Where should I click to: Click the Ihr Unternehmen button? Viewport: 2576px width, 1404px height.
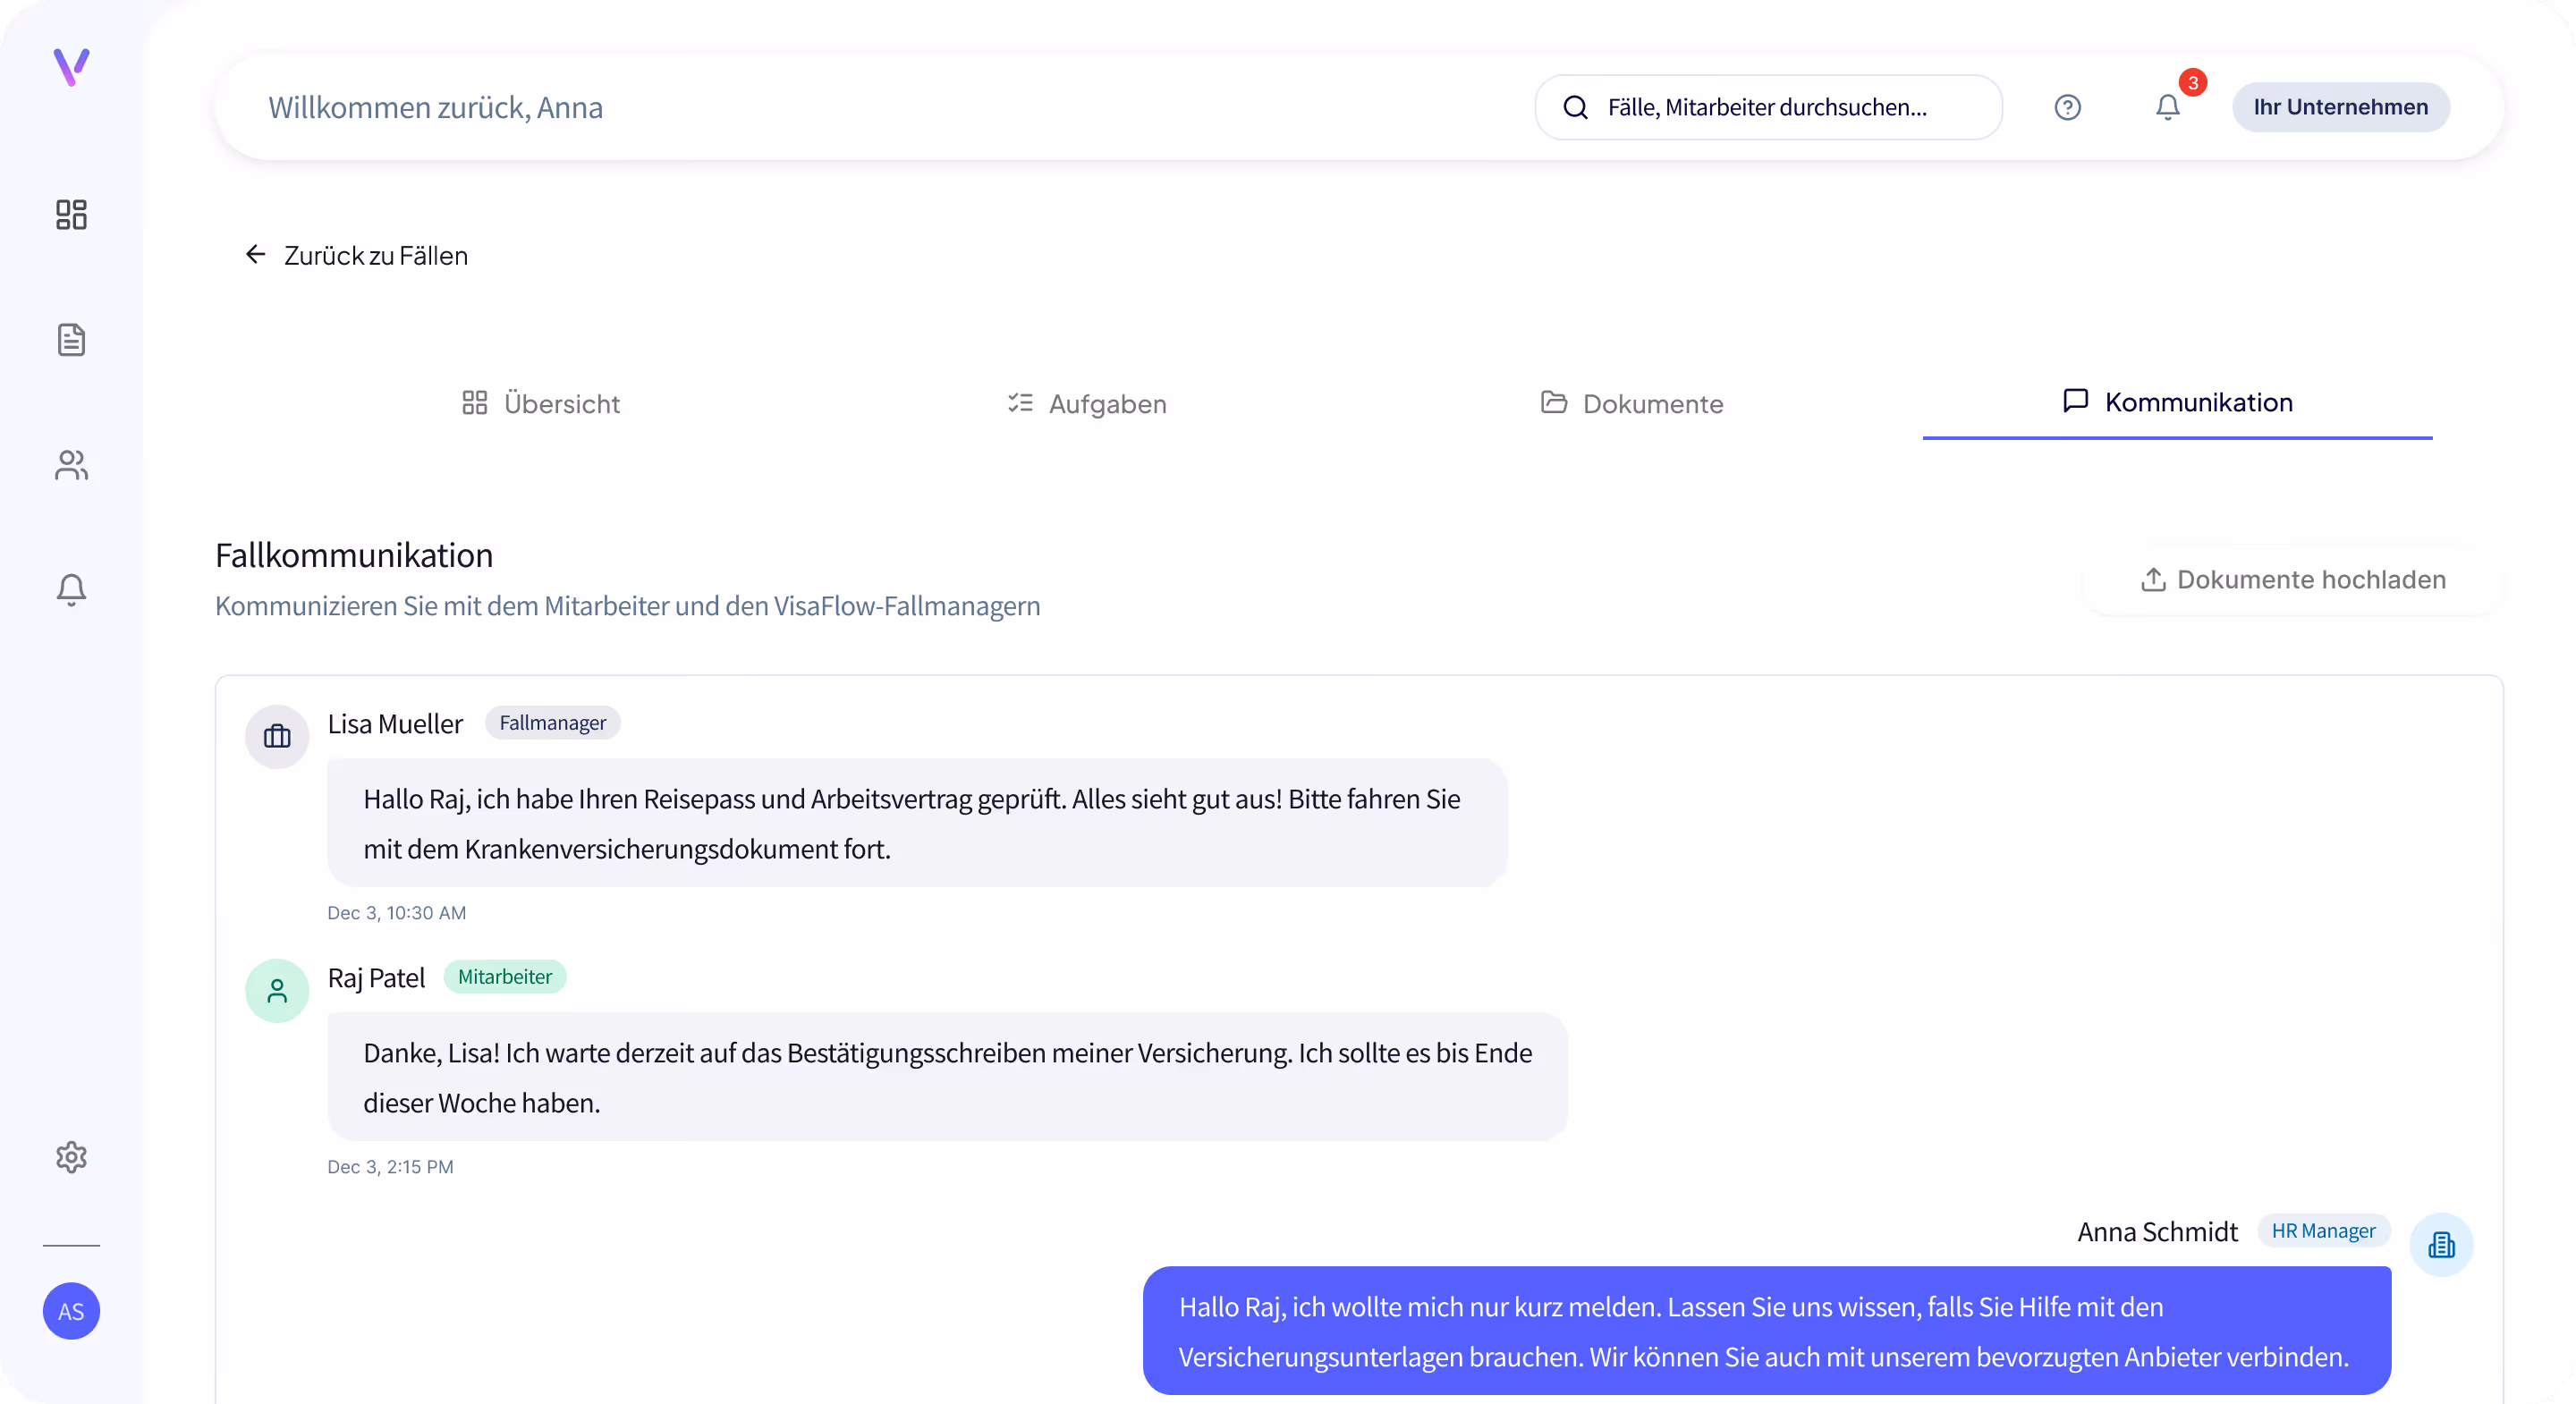pyautogui.click(x=2341, y=107)
